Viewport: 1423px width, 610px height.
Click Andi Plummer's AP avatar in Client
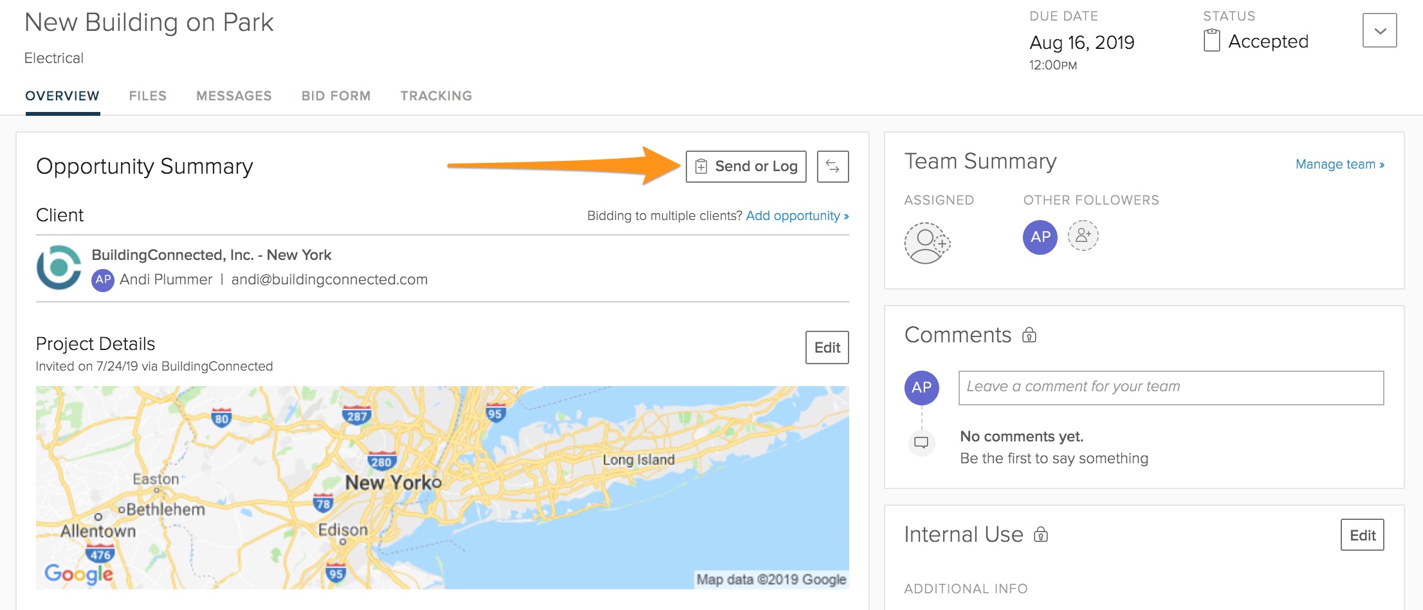(103, 280)
